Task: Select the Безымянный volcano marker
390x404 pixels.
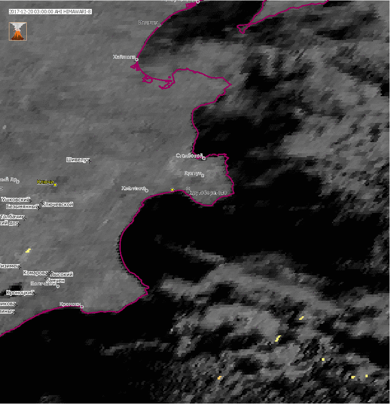Action: pos(39,208)
